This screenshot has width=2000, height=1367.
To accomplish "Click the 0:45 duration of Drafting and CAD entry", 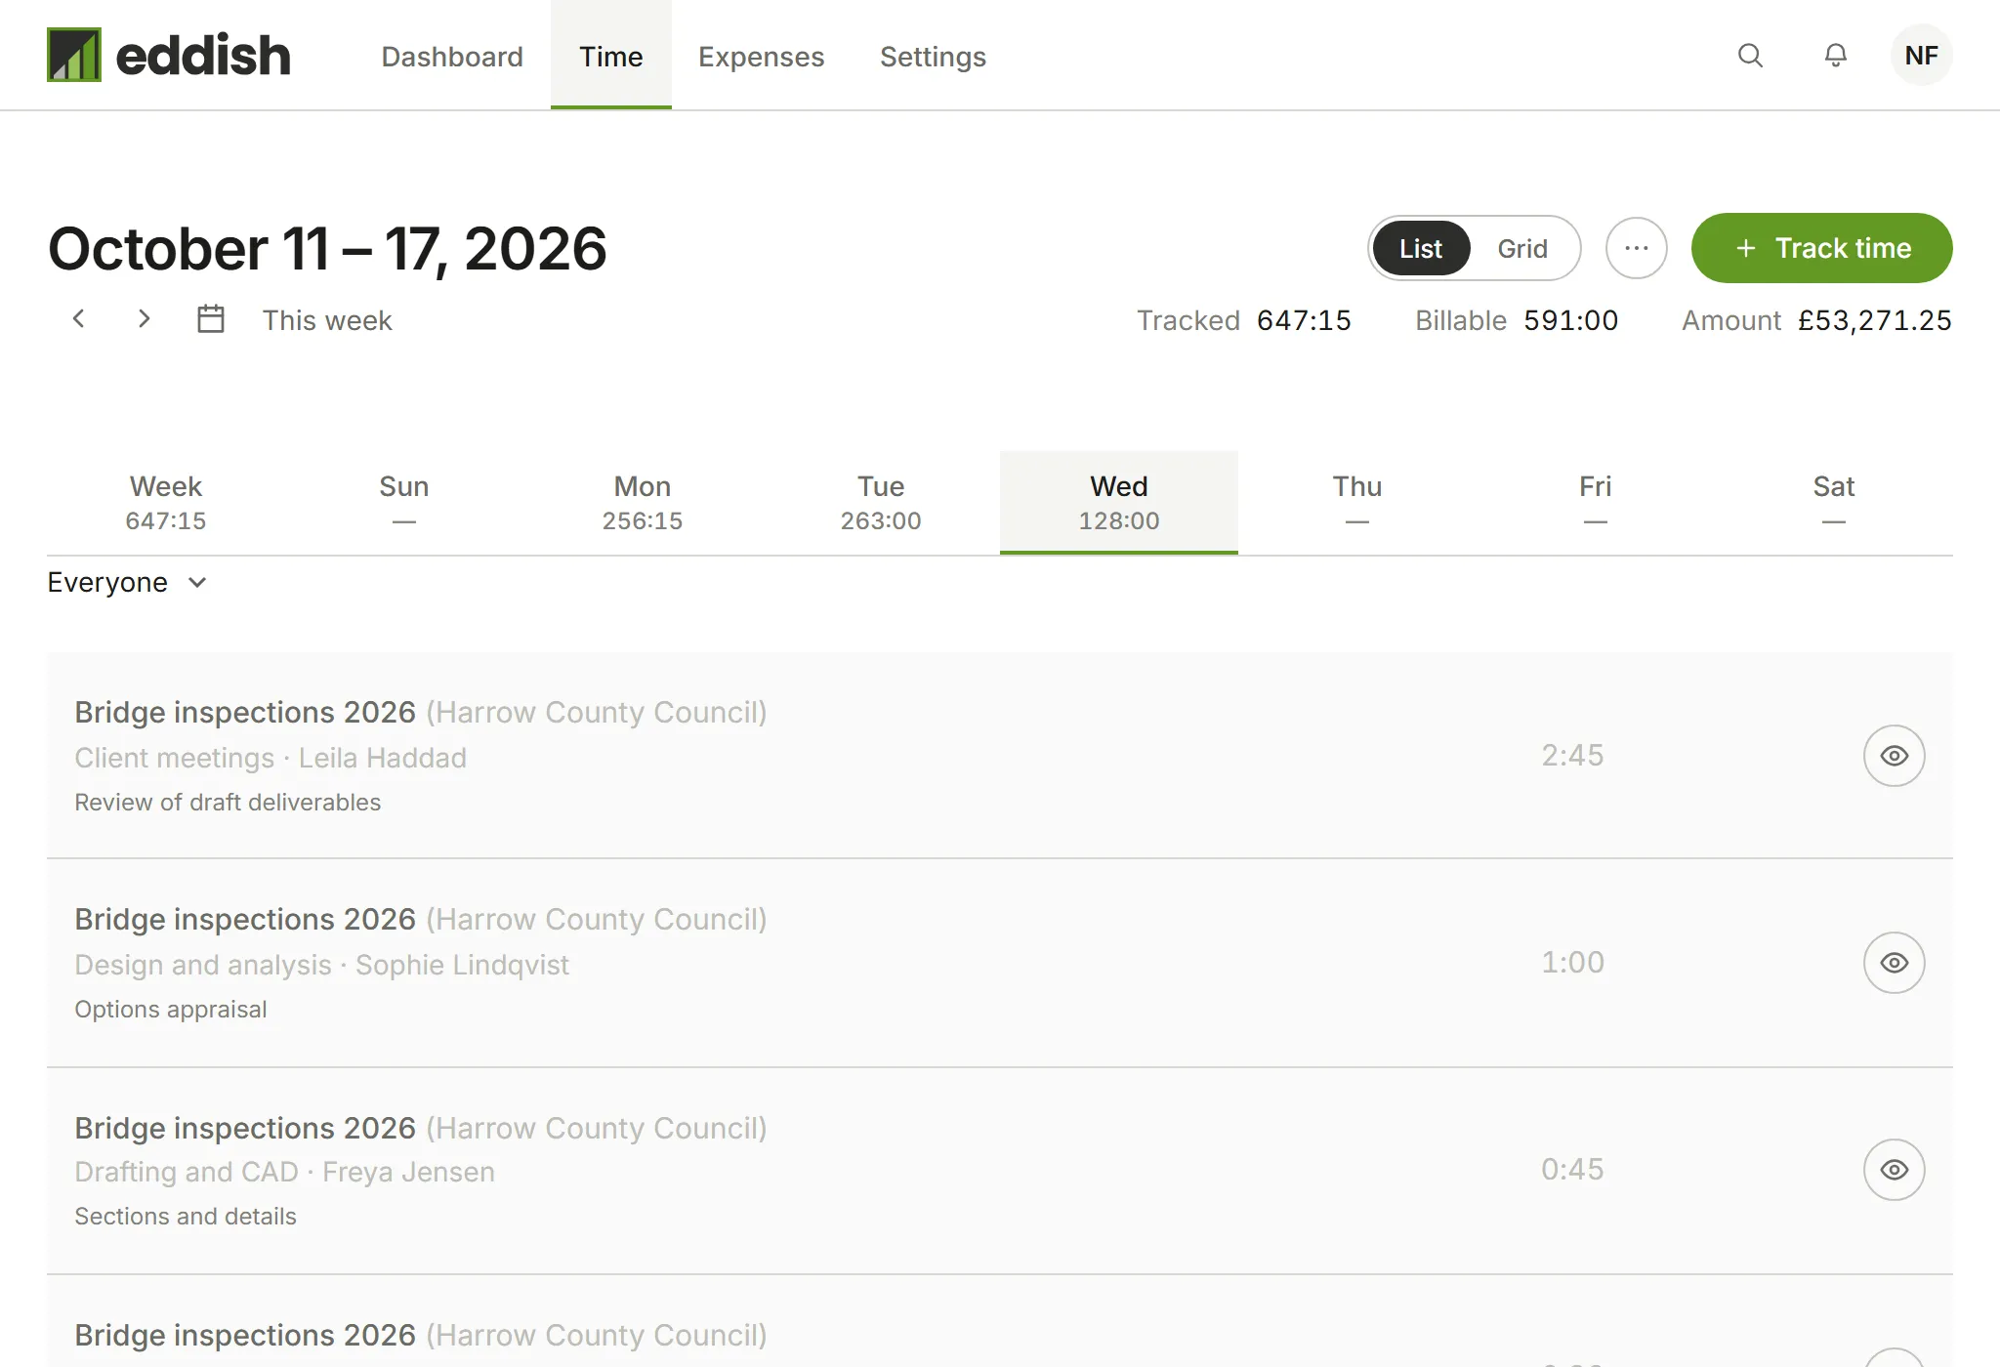I will [1572, 1170].
